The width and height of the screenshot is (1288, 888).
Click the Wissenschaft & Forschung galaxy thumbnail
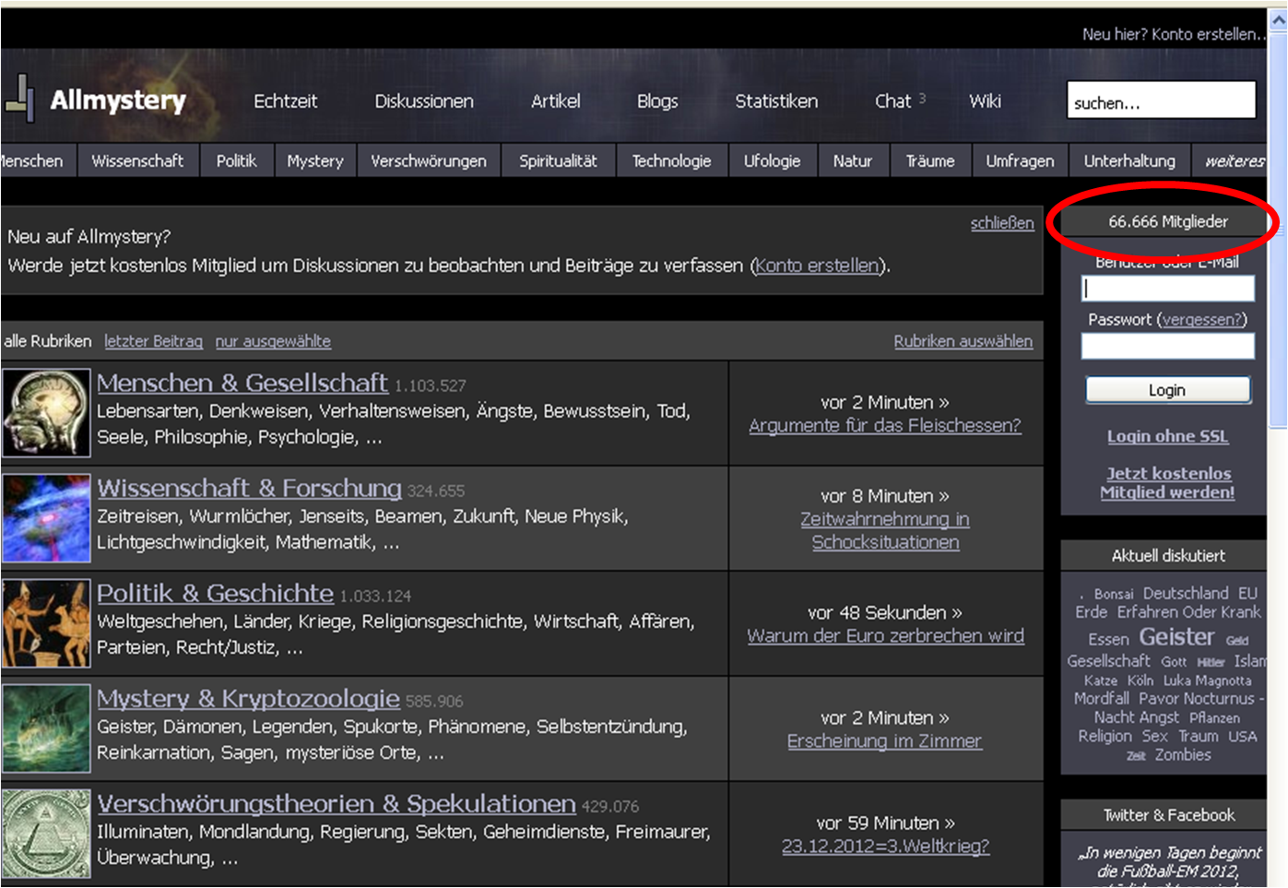(46, 518)
